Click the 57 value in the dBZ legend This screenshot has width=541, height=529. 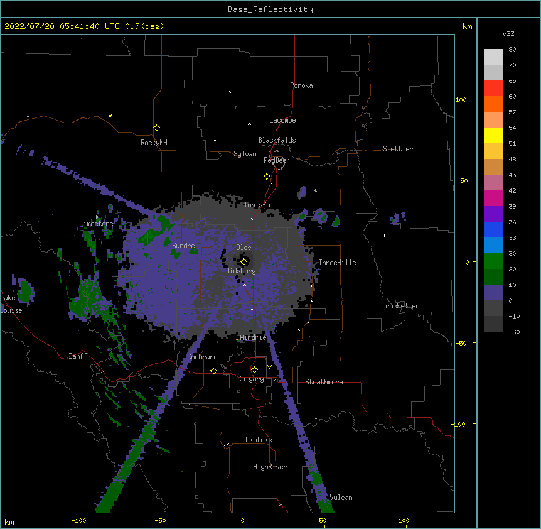point(512,112)
